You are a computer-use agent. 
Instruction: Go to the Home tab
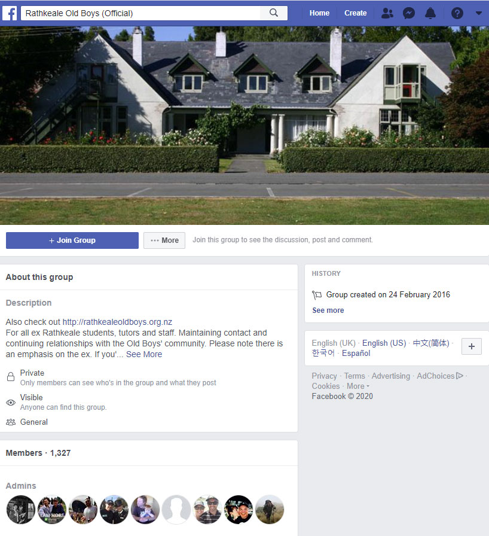[x=319, y=13]
